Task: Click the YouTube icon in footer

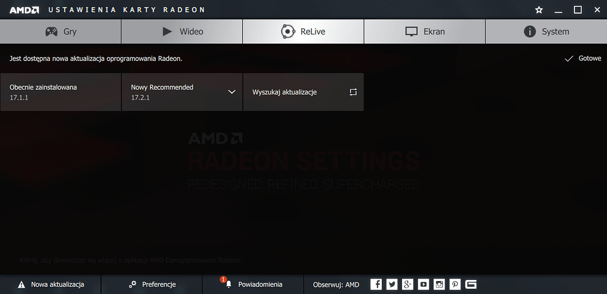Action: coord(423,285)
